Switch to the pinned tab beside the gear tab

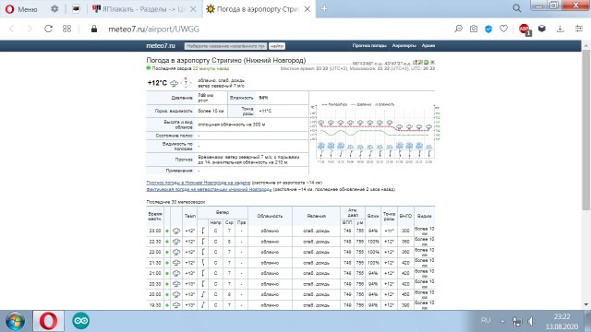pos(76,9)
